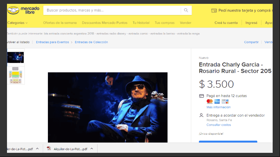Click the Mercado Libre handshake logo

pyautogui.click(x=13, y=10)
